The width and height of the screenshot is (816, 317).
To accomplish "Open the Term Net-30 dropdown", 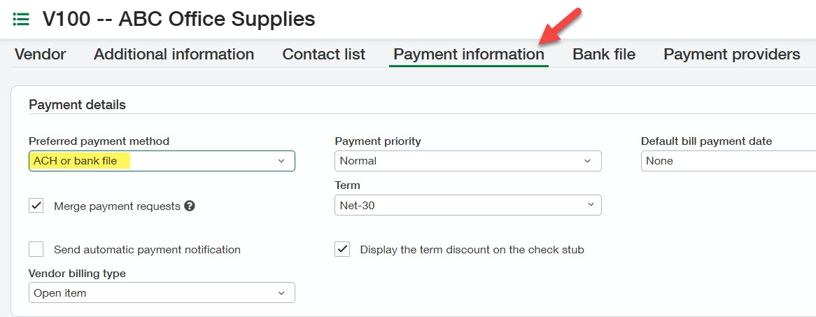I will tap(467, 205).
